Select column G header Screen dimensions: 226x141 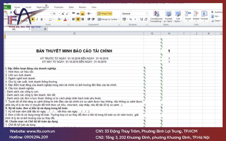coord(152,34)
